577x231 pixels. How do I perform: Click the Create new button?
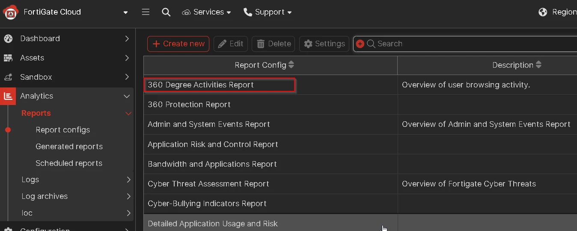pyautogui.click(x=178, y=44)
